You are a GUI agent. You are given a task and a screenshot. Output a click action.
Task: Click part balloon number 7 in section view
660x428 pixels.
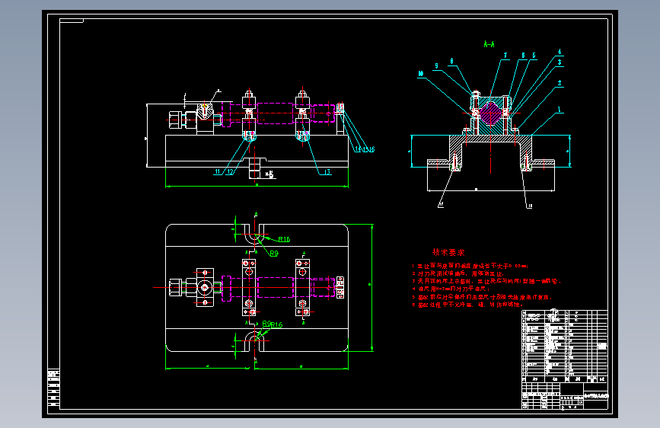click(x=505, y=55)
